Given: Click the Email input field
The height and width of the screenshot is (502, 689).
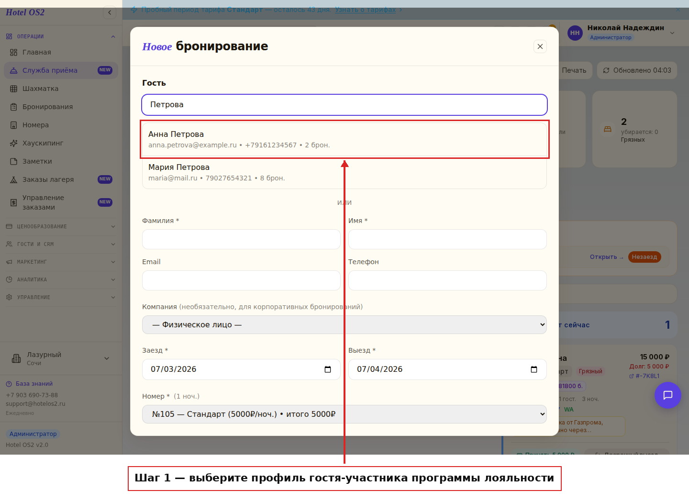Looking at the screenshot, I should click(241, 280).
